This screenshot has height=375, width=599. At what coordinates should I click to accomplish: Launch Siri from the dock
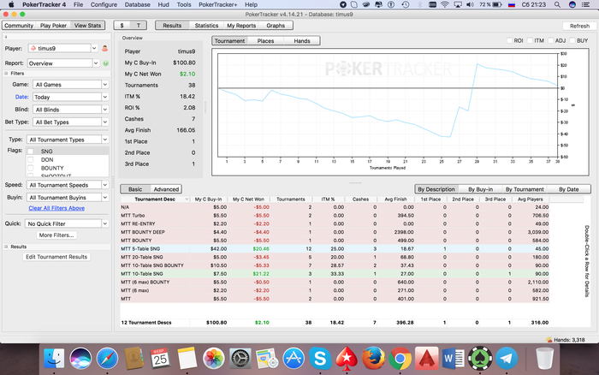click(80, 359)
